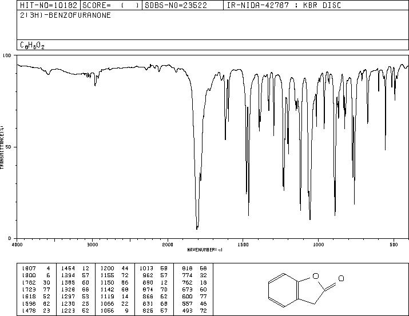Screen dimensions: 409x316
Task: Click the 3000 wavenumber axis label
Action: (92, 245)
